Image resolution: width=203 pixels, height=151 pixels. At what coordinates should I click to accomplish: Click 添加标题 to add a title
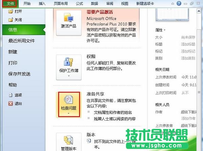click(188, 44)
